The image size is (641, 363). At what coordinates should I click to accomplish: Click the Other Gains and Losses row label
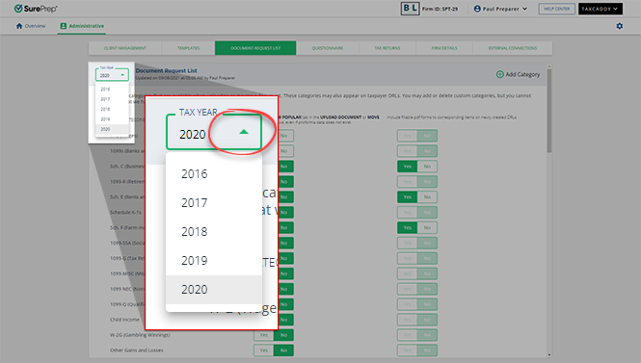137,350
